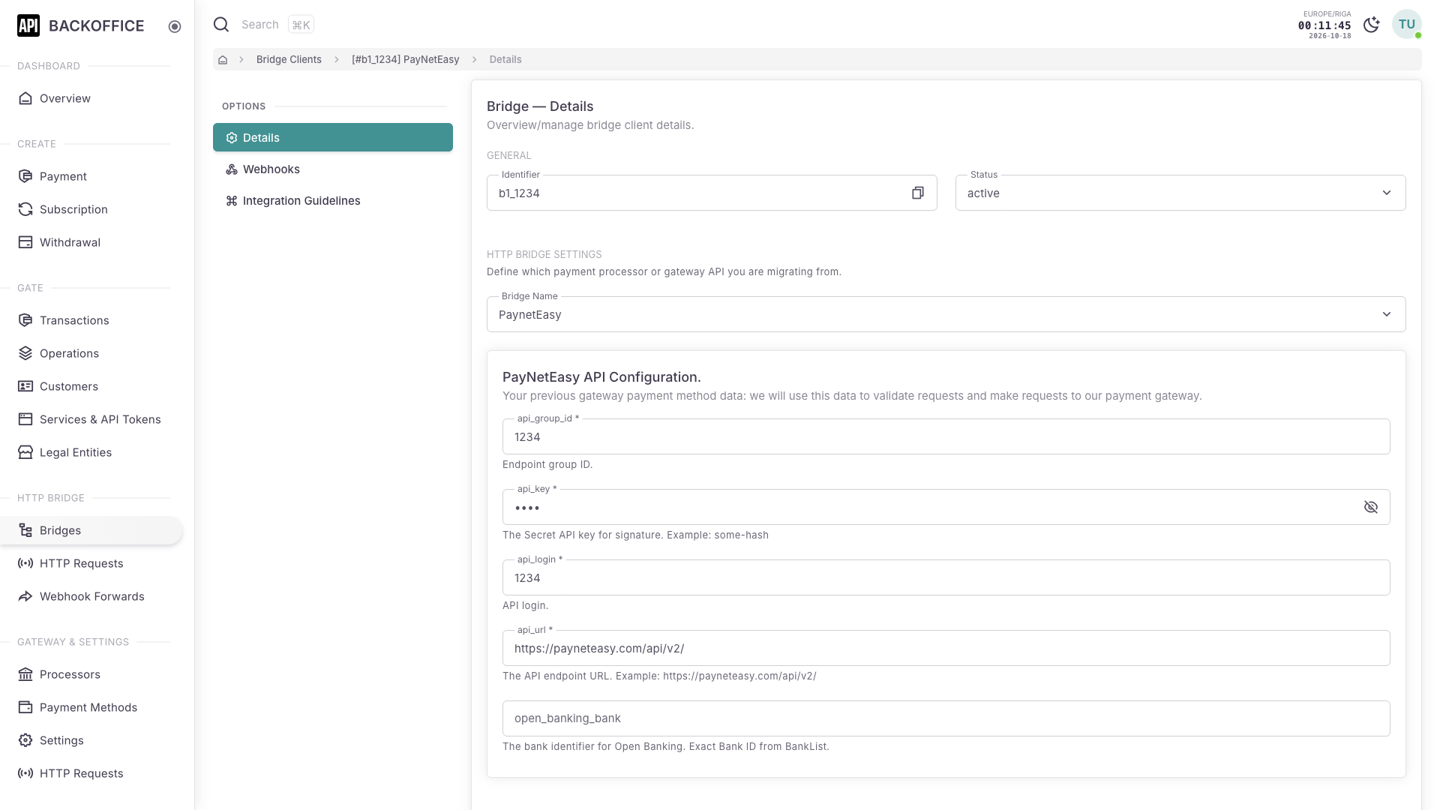Open the Status dropdown
This screenshot has width=1440, height=810.
1180,193
